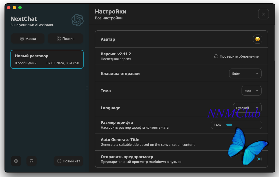Open the Language Русский dropdown
This screenshot has width=279, height=177.
coord(247,108)
